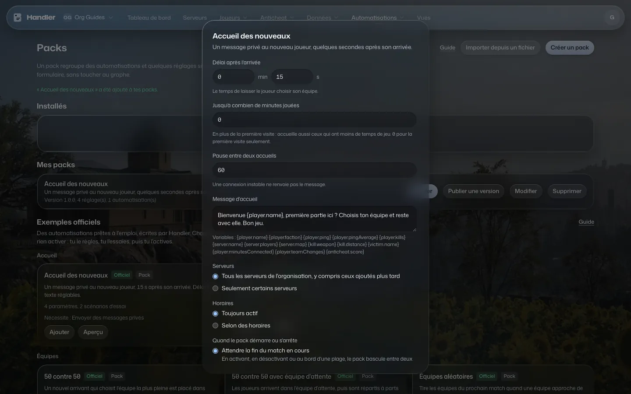Image resolution: width=631 pixels, height=394 pixels.
Task: Click 'Publier une version' button
Action: (x=474, y=191)
